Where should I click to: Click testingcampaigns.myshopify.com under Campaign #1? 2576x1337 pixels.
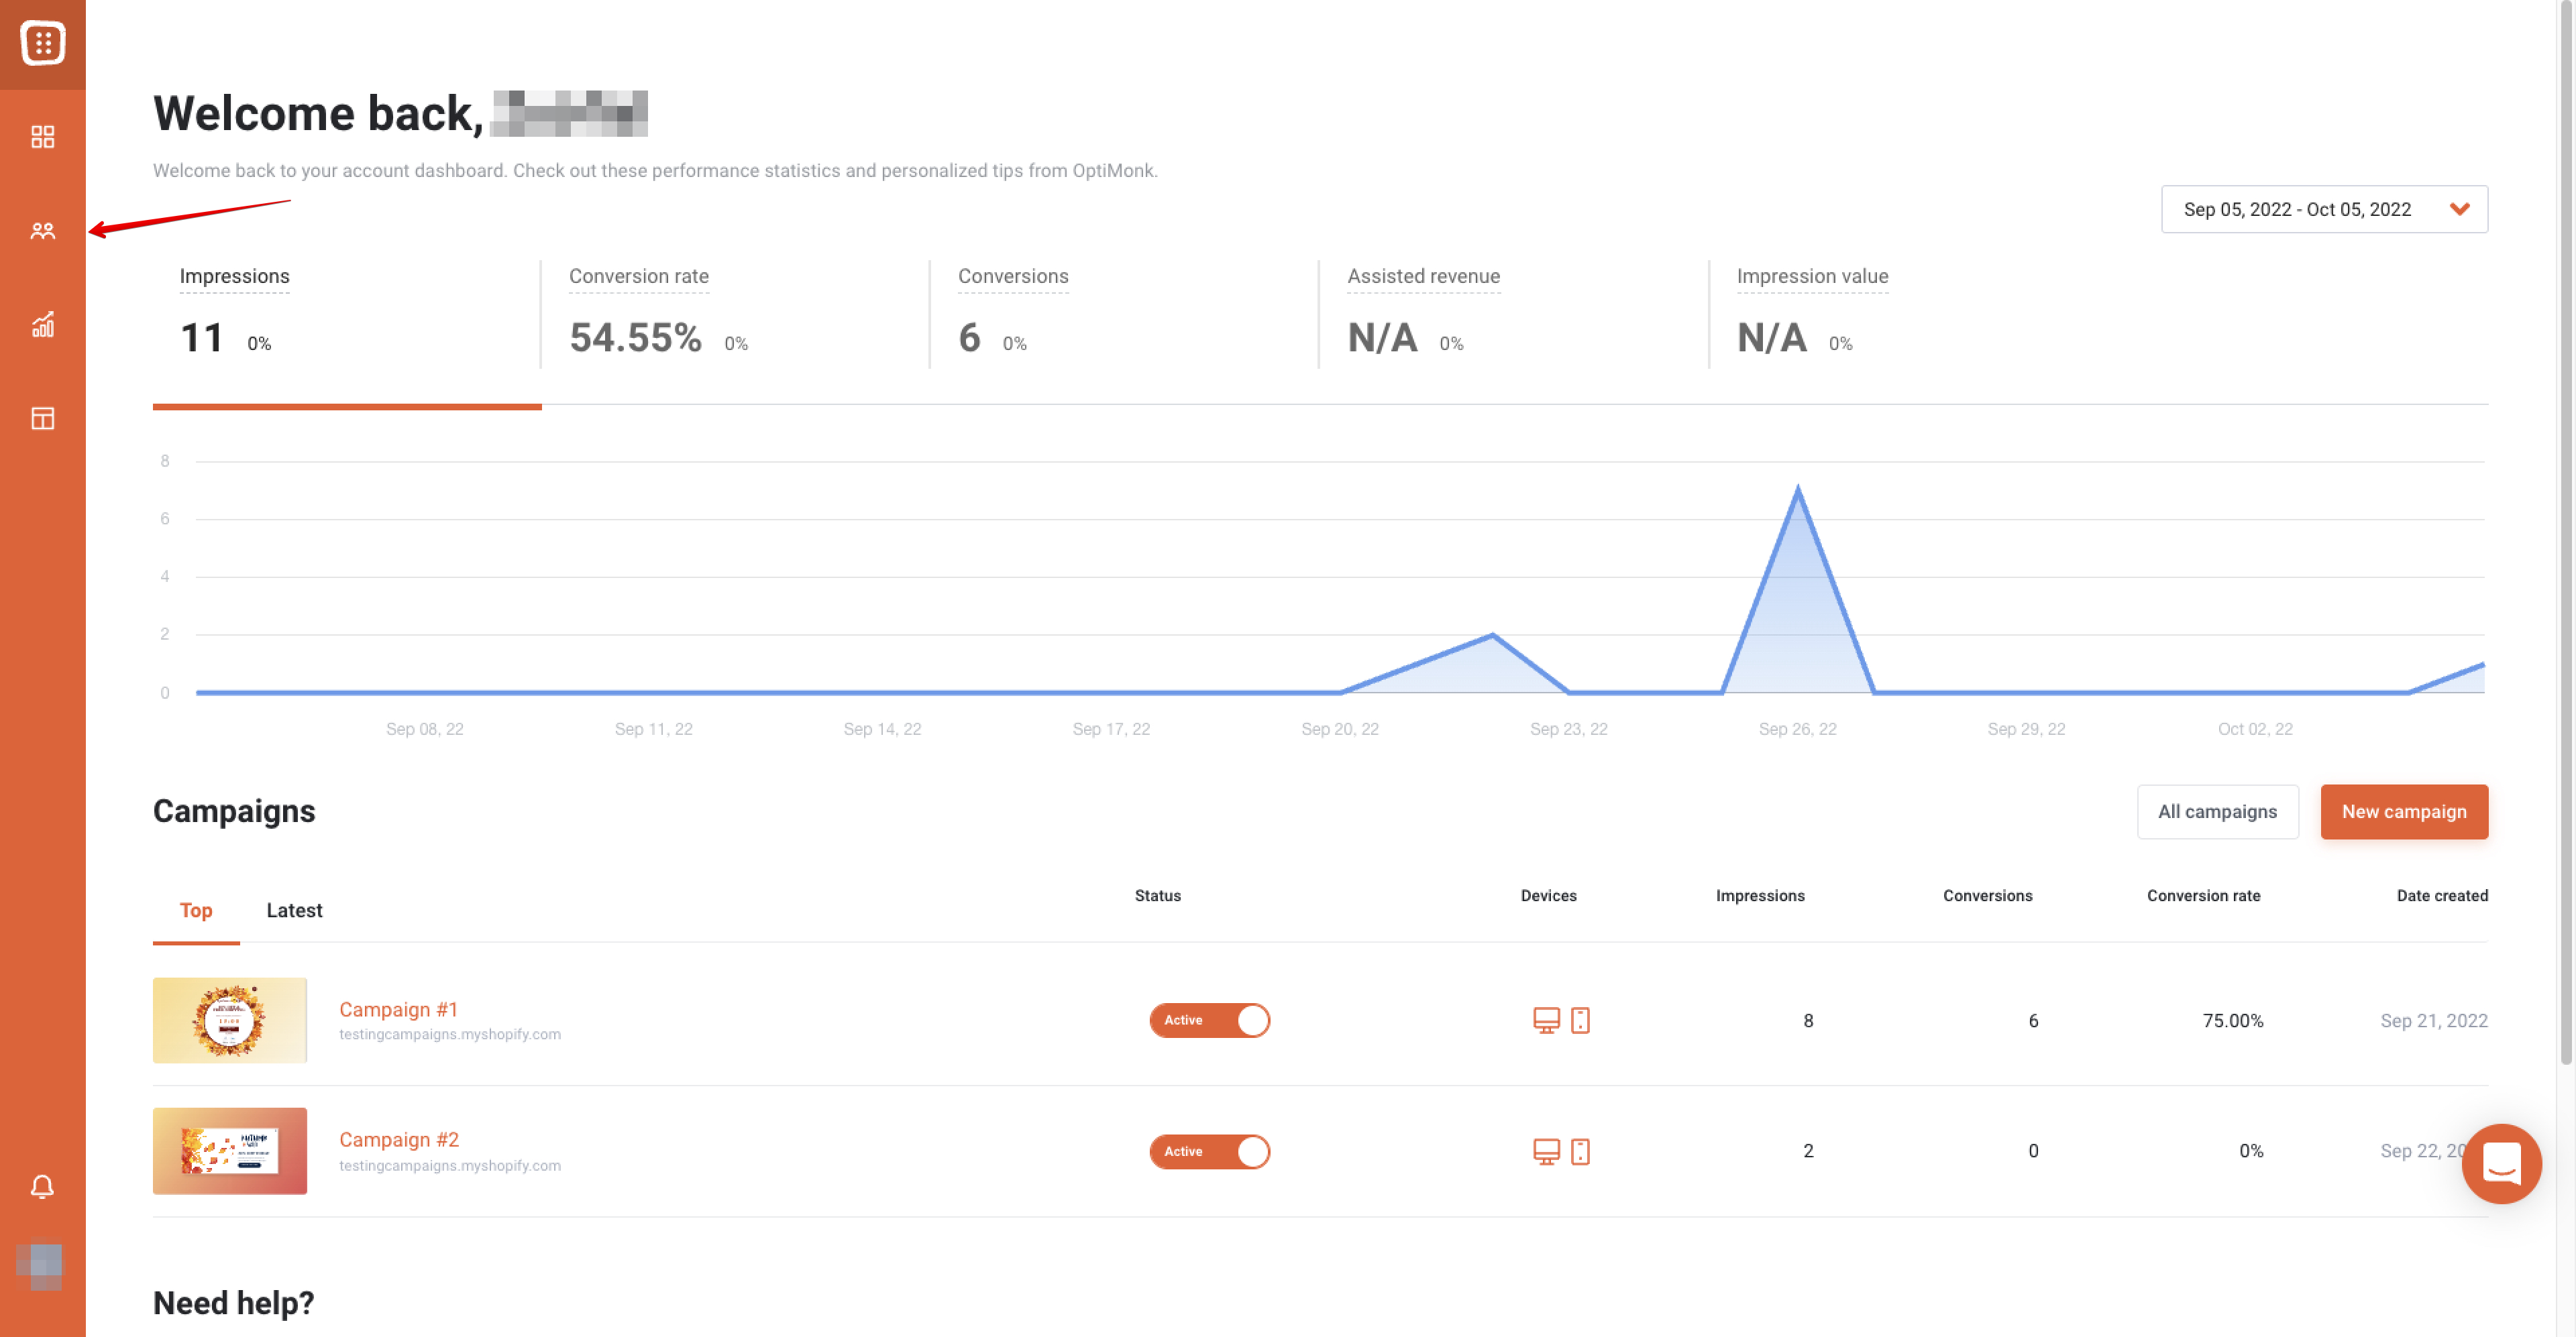pyautogui.click(x=450, y=1034)
